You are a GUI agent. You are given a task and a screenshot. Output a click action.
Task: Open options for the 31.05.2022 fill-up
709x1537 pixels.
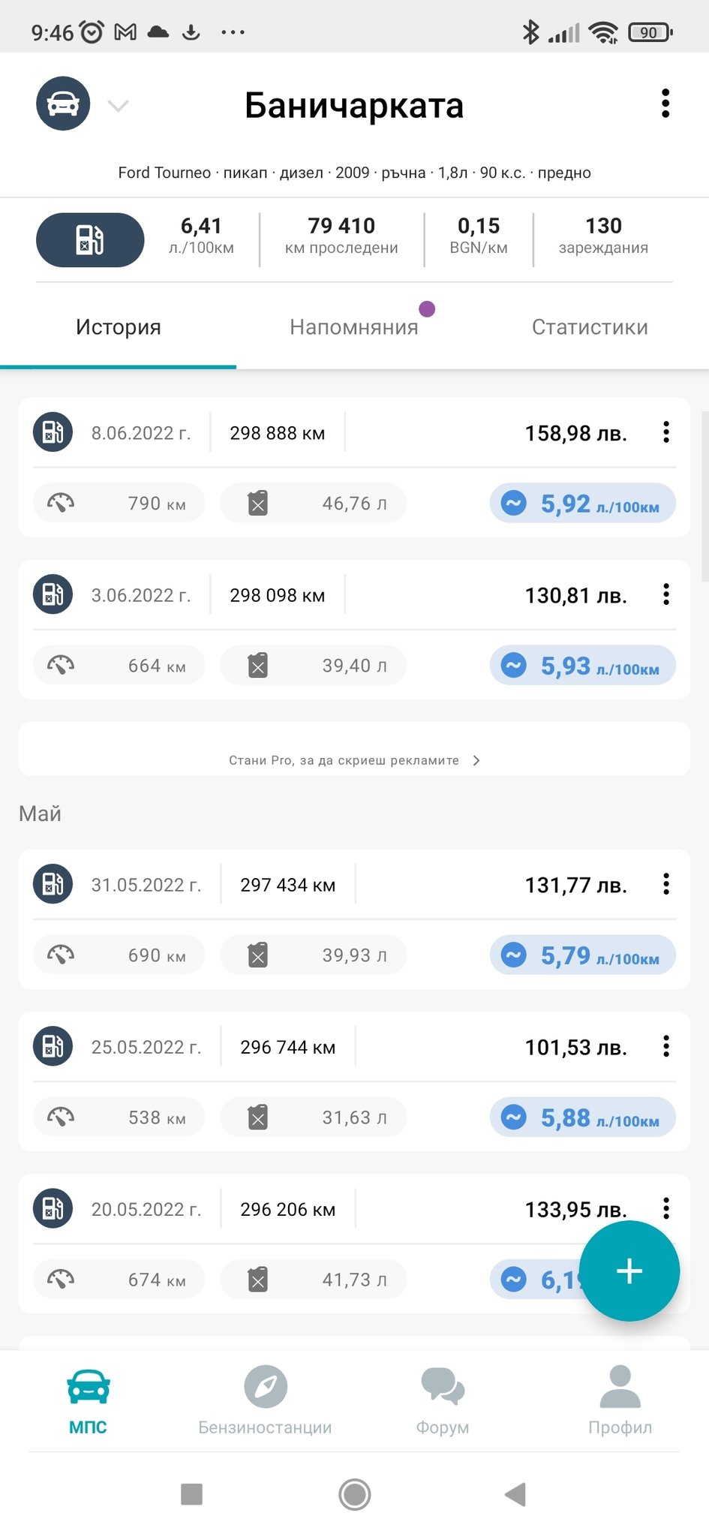click(665, 884)
